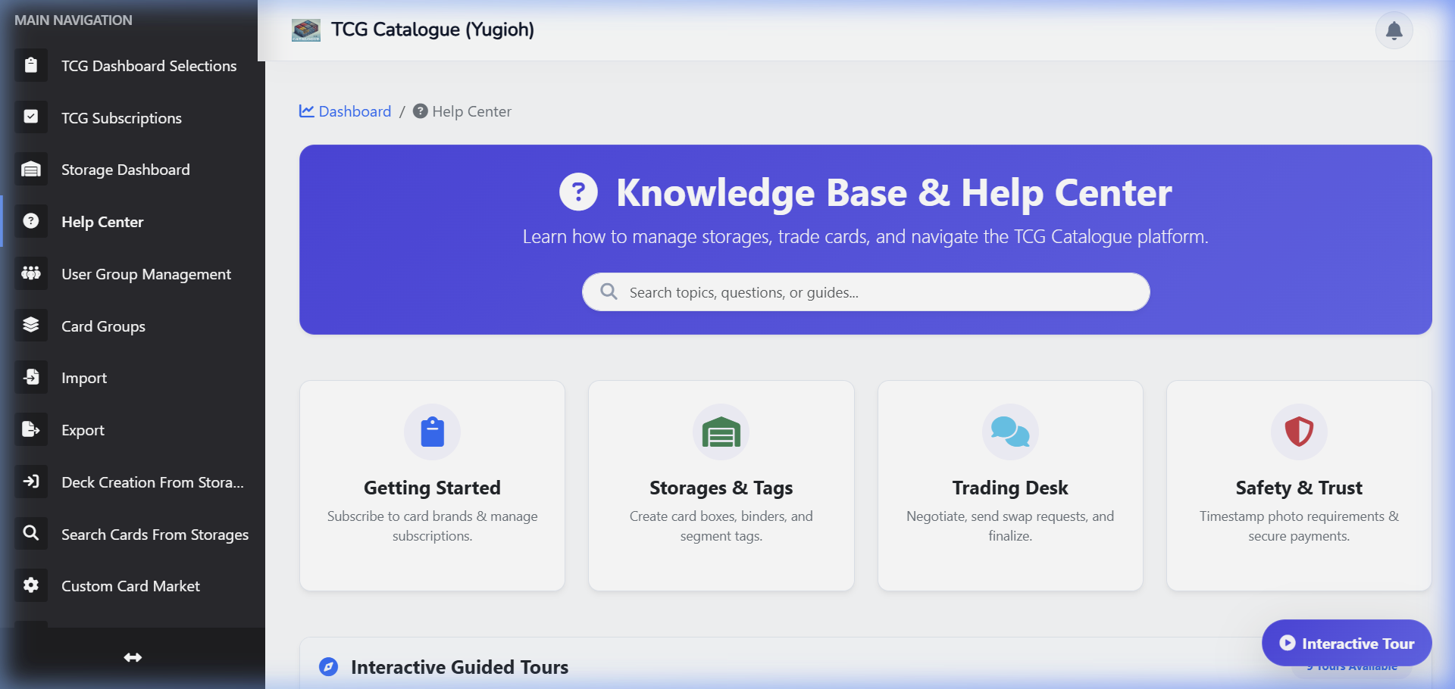
Task: Click the Storages & Tags warehouse icon
Action: click(x=721, y=432)
